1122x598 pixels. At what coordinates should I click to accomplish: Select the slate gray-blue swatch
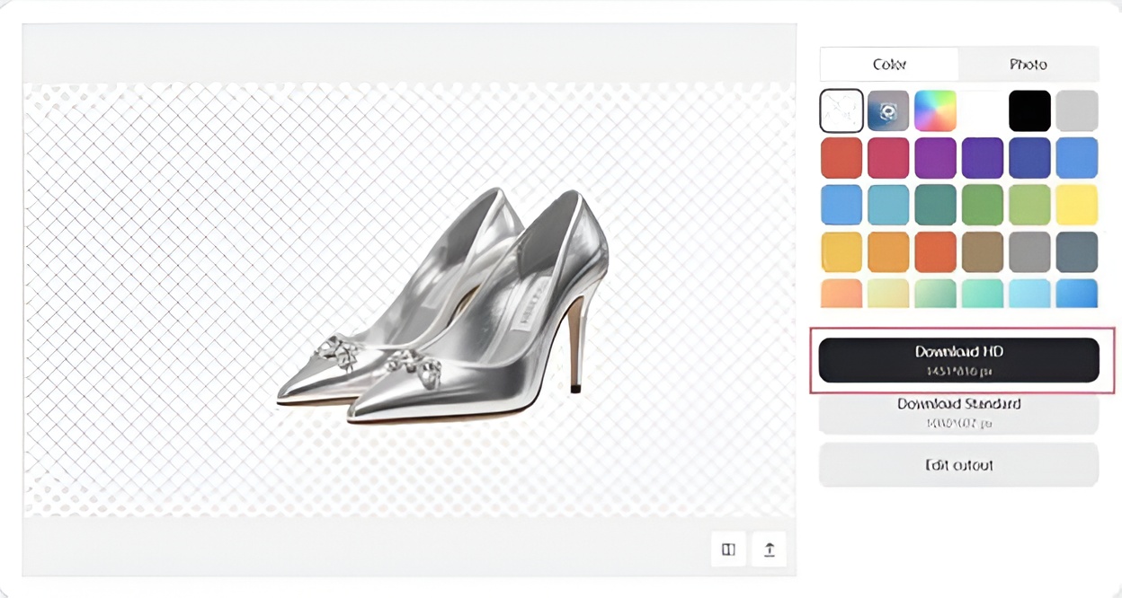click(1076, 251)
